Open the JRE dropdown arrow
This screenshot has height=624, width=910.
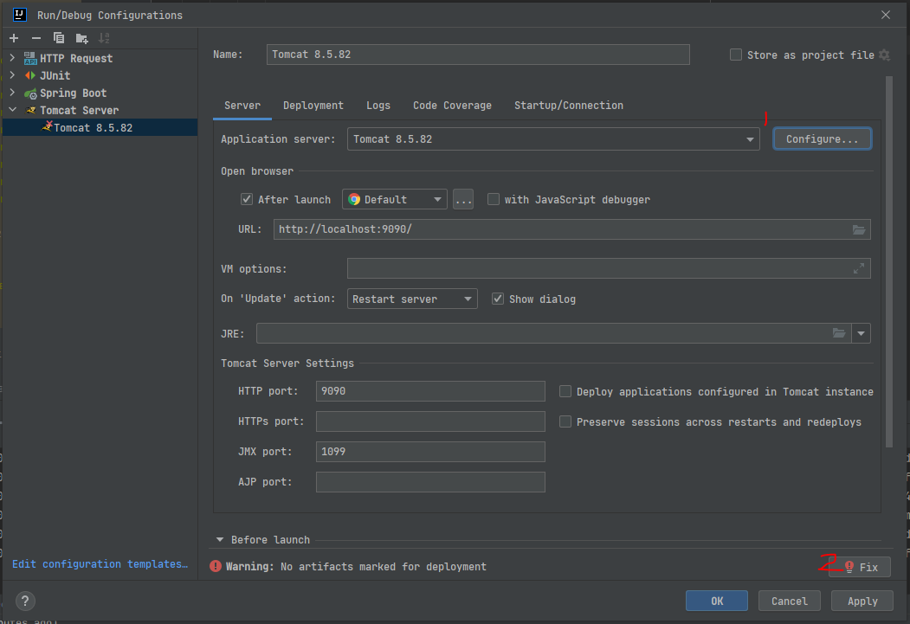click(x=862, y=333)
